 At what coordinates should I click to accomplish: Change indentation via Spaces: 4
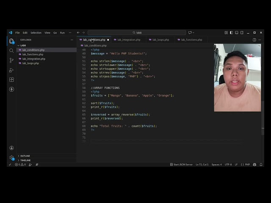click(216, 165)
